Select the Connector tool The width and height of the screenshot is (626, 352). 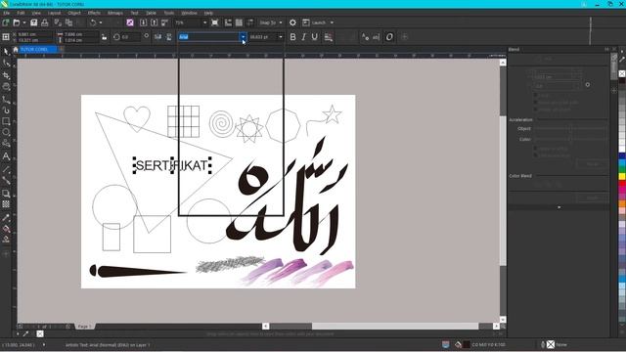click(x=6, y=181)
